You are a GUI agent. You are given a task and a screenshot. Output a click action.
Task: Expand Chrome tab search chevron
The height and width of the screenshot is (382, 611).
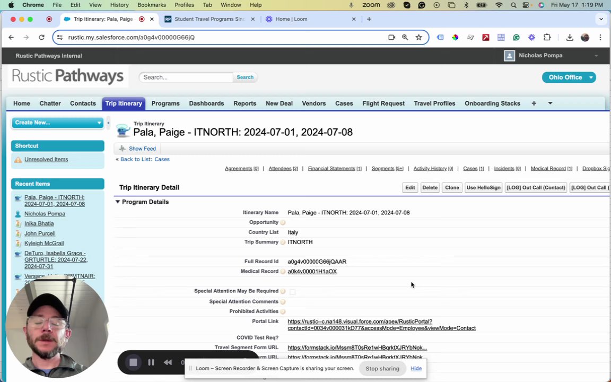tap(601, 19)
